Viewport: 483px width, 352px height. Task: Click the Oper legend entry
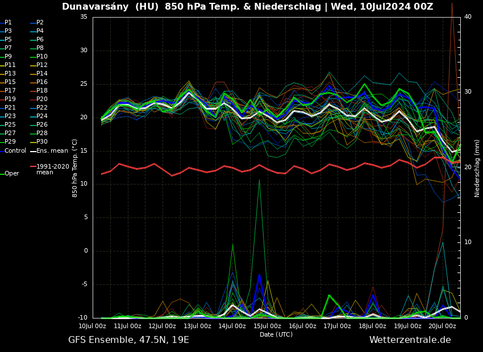pos(11,174)
